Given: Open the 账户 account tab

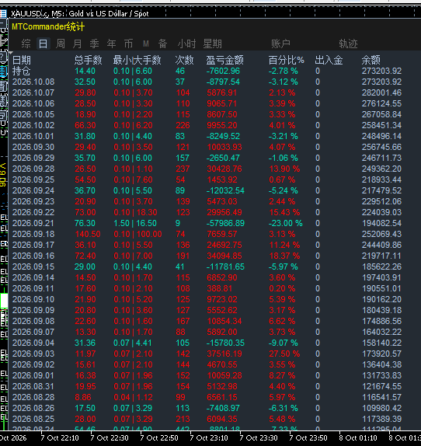Looking at the screenshot, I should [x=280, y=44].
